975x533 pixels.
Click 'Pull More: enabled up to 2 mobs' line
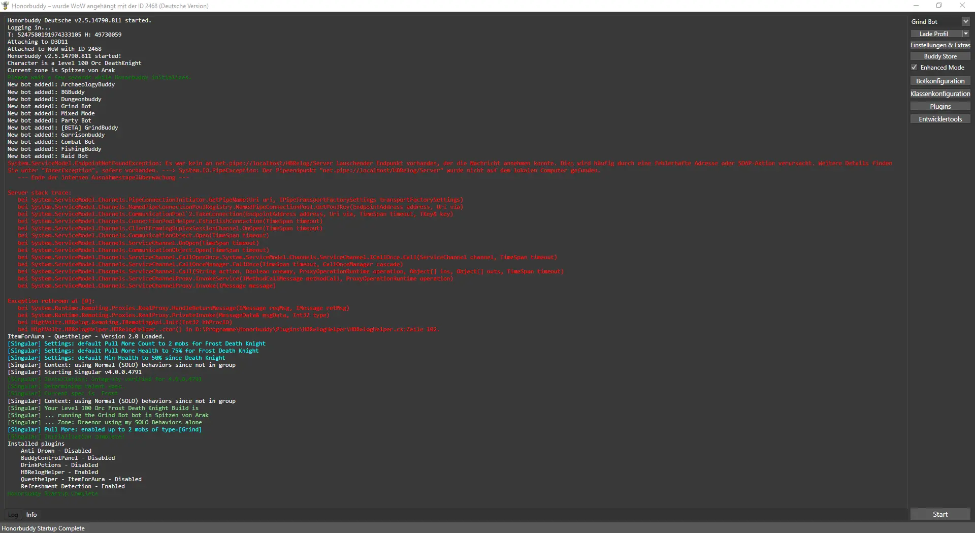point(105,429)
